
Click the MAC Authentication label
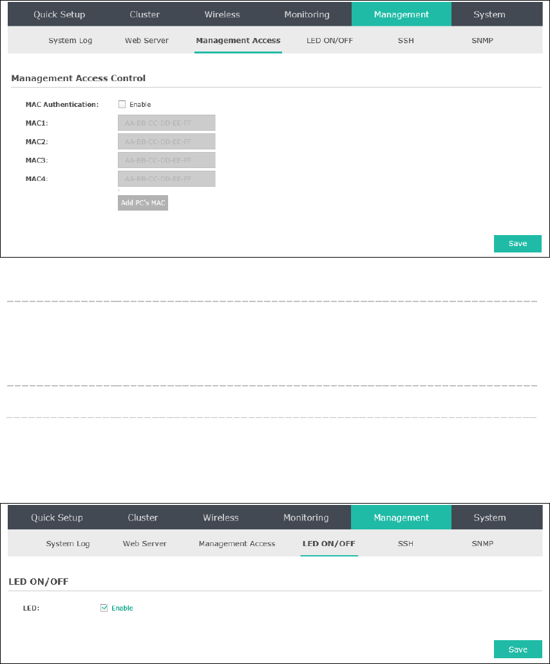click(x=62, y=104)
